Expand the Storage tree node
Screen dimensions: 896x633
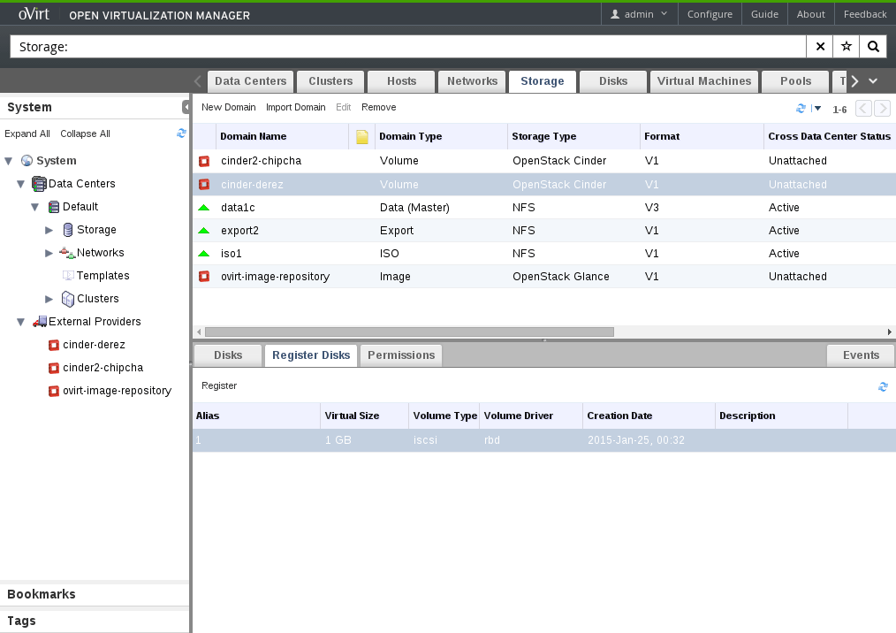pos(49,230)
